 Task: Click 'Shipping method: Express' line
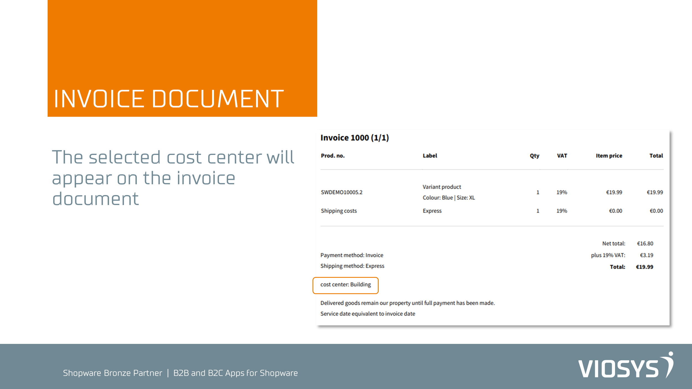(352, 266)
